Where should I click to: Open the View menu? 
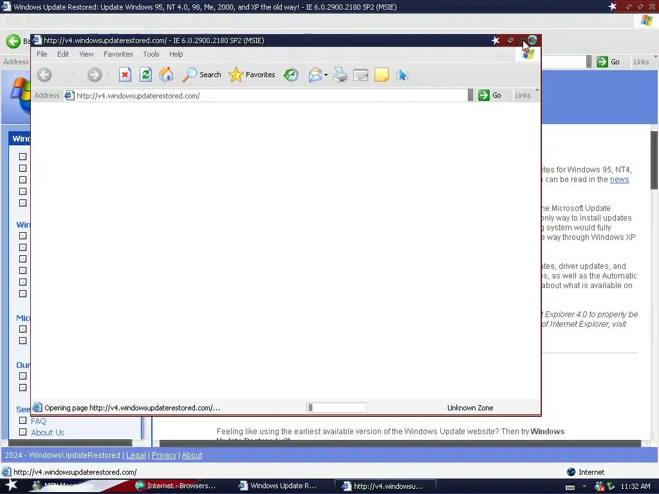point(86,54)
